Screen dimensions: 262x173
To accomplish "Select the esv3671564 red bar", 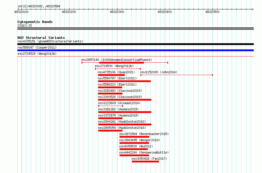I will coord(134,137).
